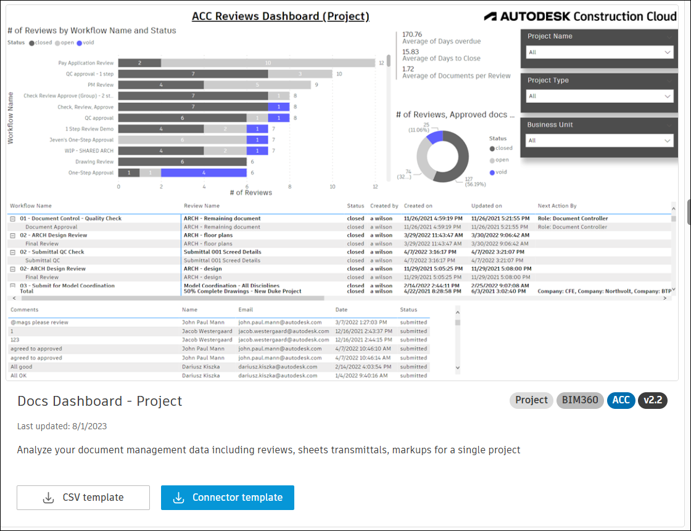The height and width of the screenshot is (531, 691).
Task: Select the ACC tag badge
Action: [621, 400]
